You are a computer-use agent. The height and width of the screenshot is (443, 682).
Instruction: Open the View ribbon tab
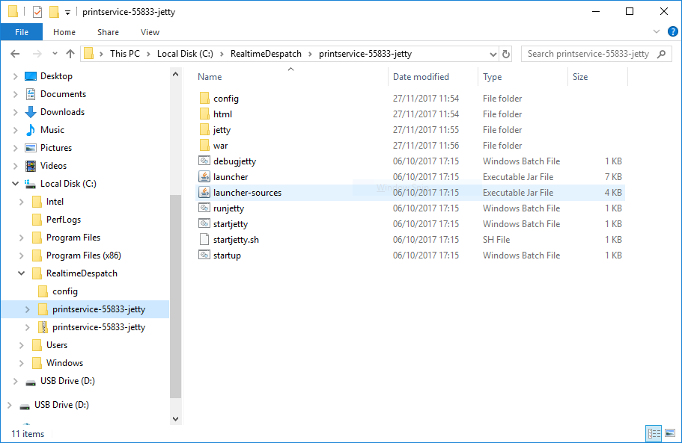(150, 32)
